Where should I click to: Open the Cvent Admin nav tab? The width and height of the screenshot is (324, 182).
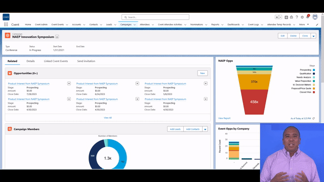41,24
